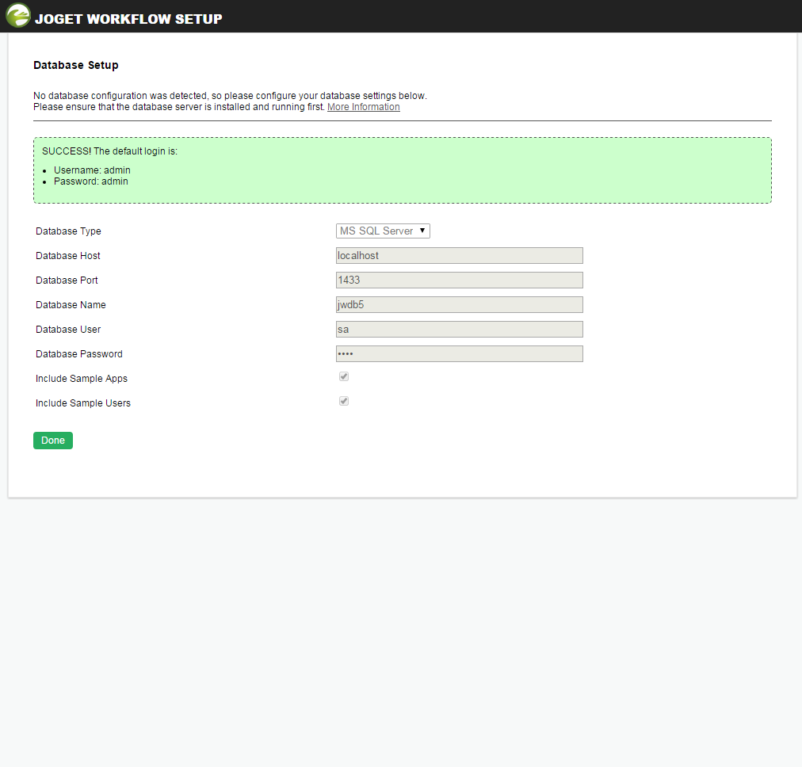Toggle the Include Sample Apps checkbox
This screenshot has width=802, height=767.
[344, 376]
